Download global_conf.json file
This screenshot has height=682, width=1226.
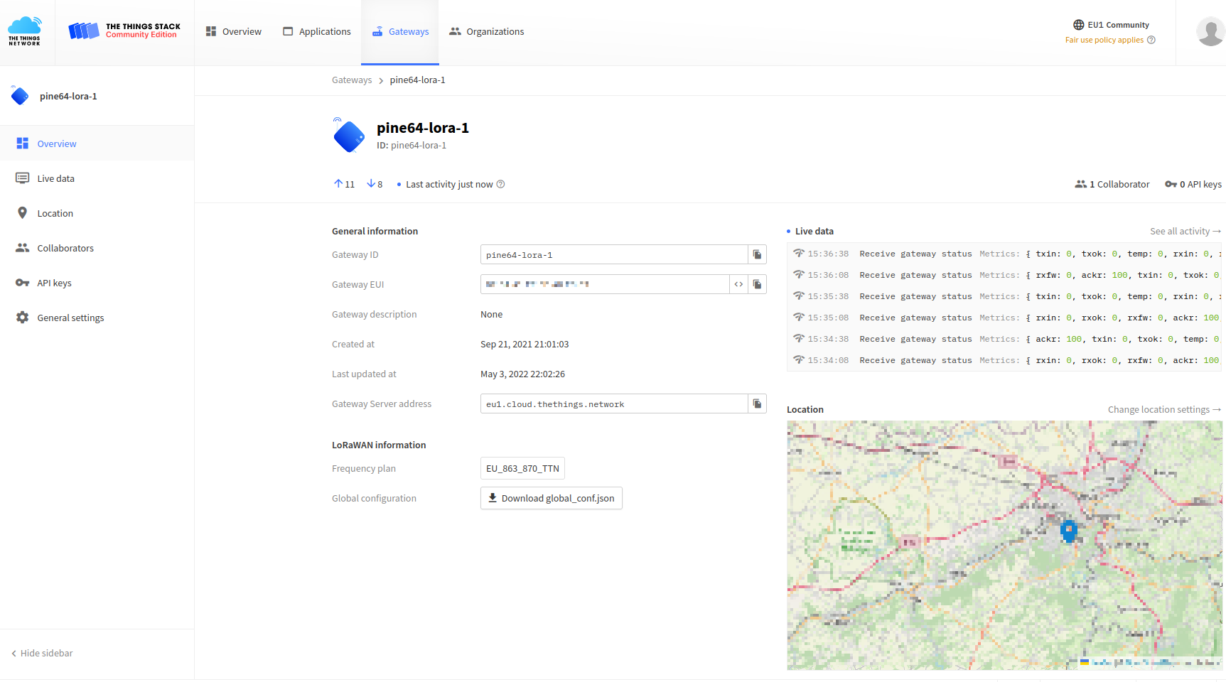[x=552, y=498]
